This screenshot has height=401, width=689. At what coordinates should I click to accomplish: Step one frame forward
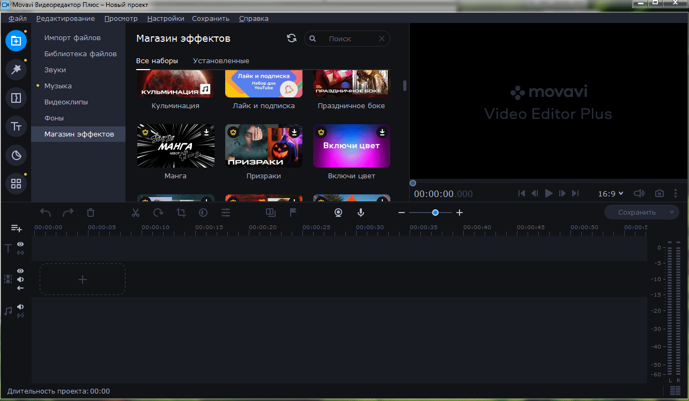click(x=562, y=193)
